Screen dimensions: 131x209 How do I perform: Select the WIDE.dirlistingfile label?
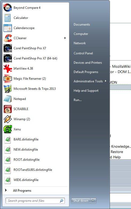26,180
